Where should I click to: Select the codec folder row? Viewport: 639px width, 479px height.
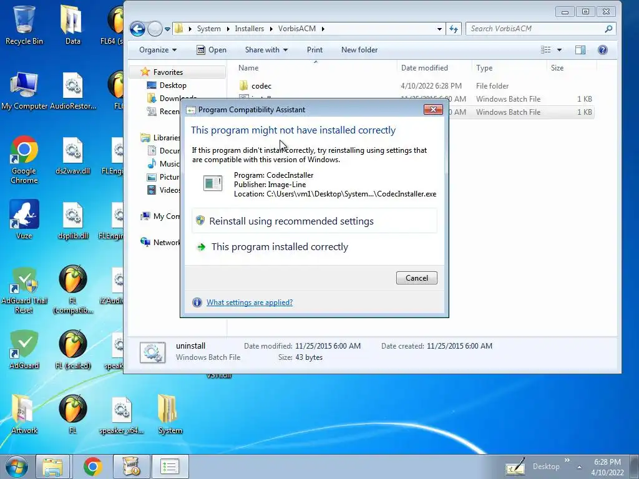click(416, 86)
